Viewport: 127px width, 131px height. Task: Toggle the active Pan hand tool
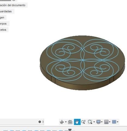[x=77, y=122]
